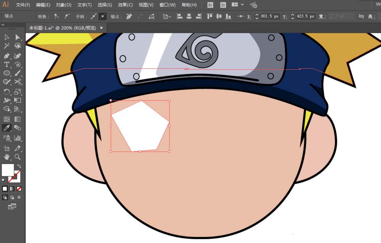This screenshot has width=381, height=243.
Task: Select the Scale tool
Action: click(18, 92)
